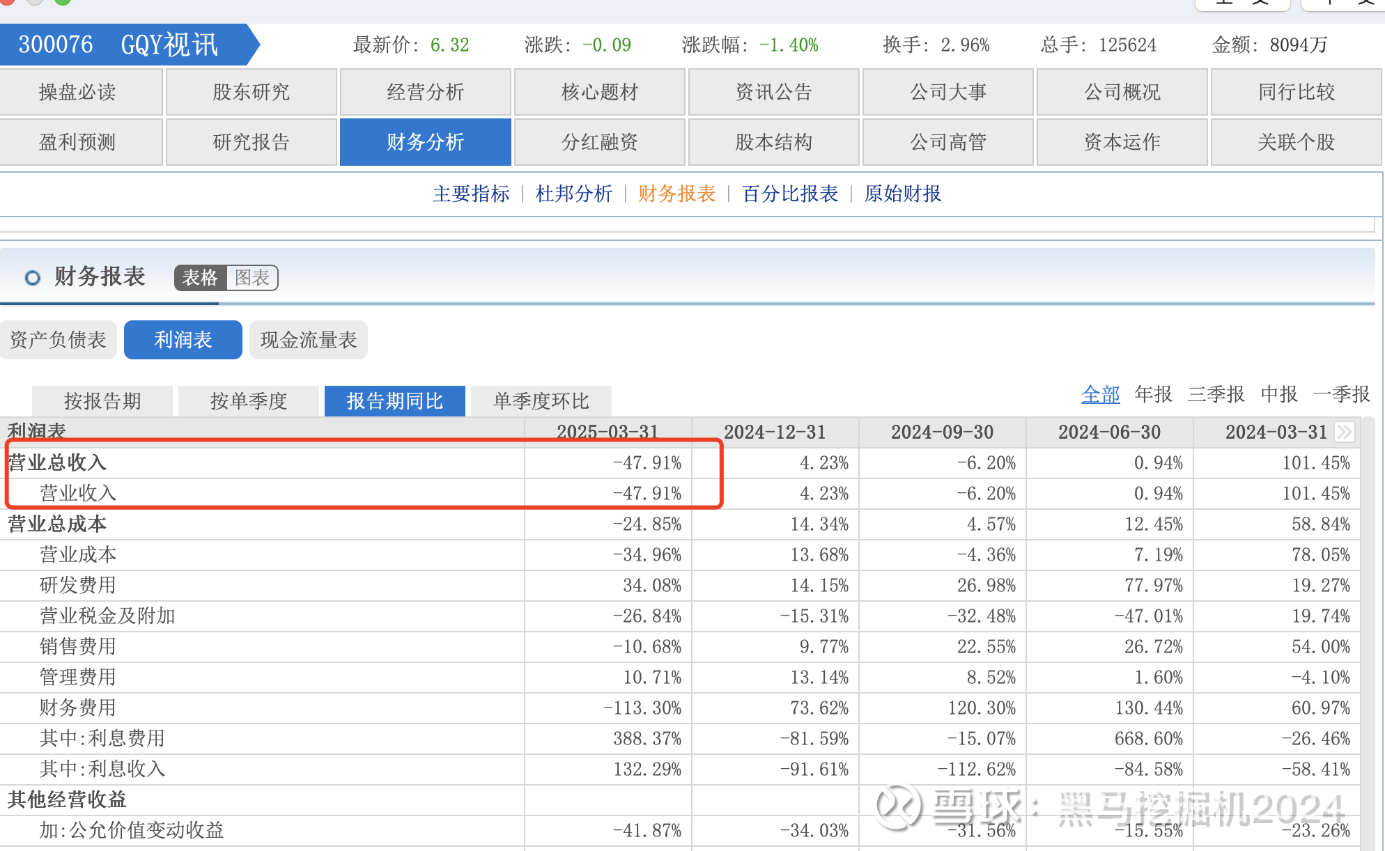Open the 股本结构 tab
Viewport: 1385px width, 851px height.
[x=774, y=142]
